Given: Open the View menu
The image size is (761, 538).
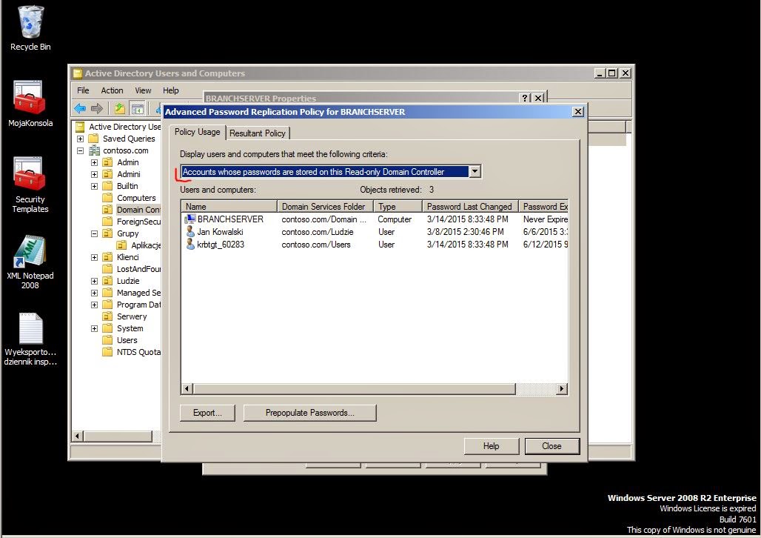Looking at the screenshot, I should (x=143, y=90).
